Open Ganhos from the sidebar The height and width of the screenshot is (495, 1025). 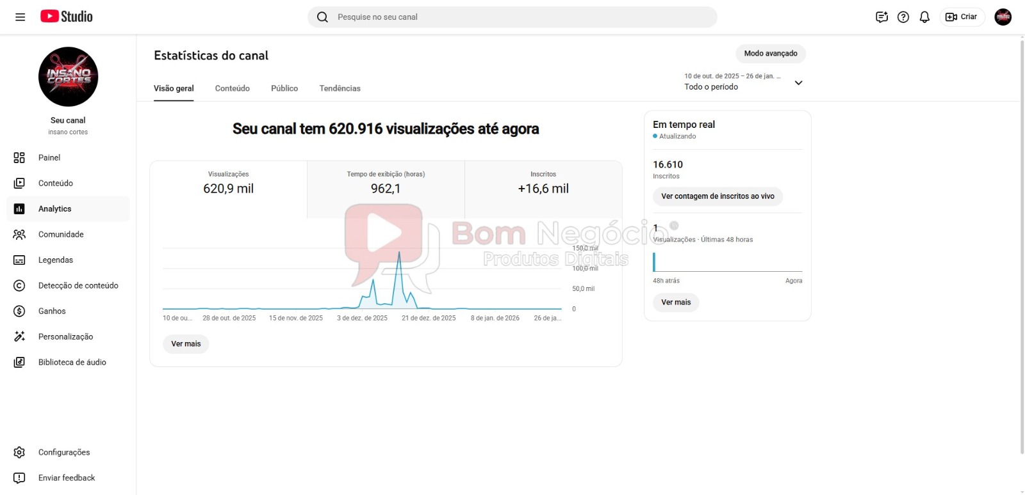pyautogui.click(x=52, y=311)
